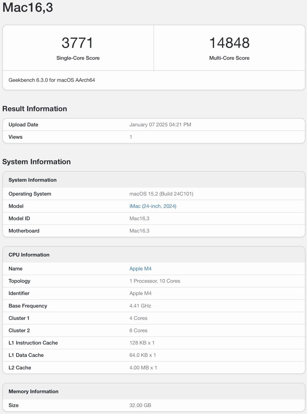Select the 4.41 GHz value
Viewport: 307px width, 414px height.
tap(140, 306)
